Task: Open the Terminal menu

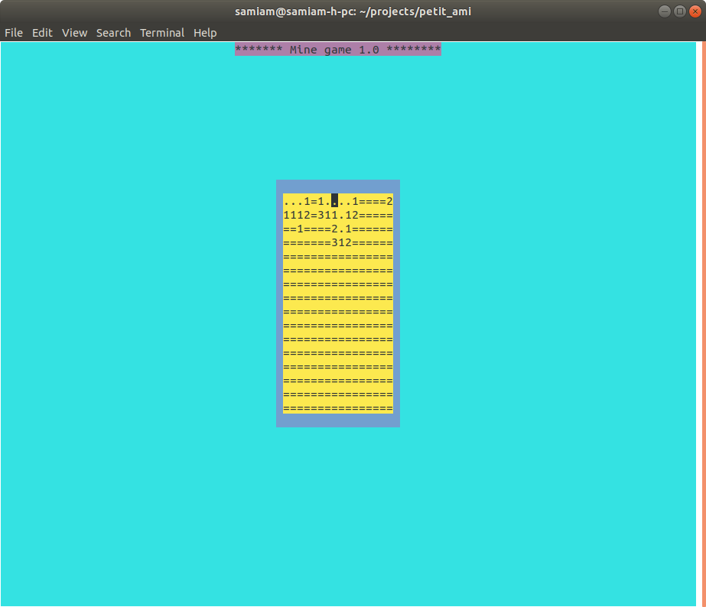Action: click(x=162, y=33)
